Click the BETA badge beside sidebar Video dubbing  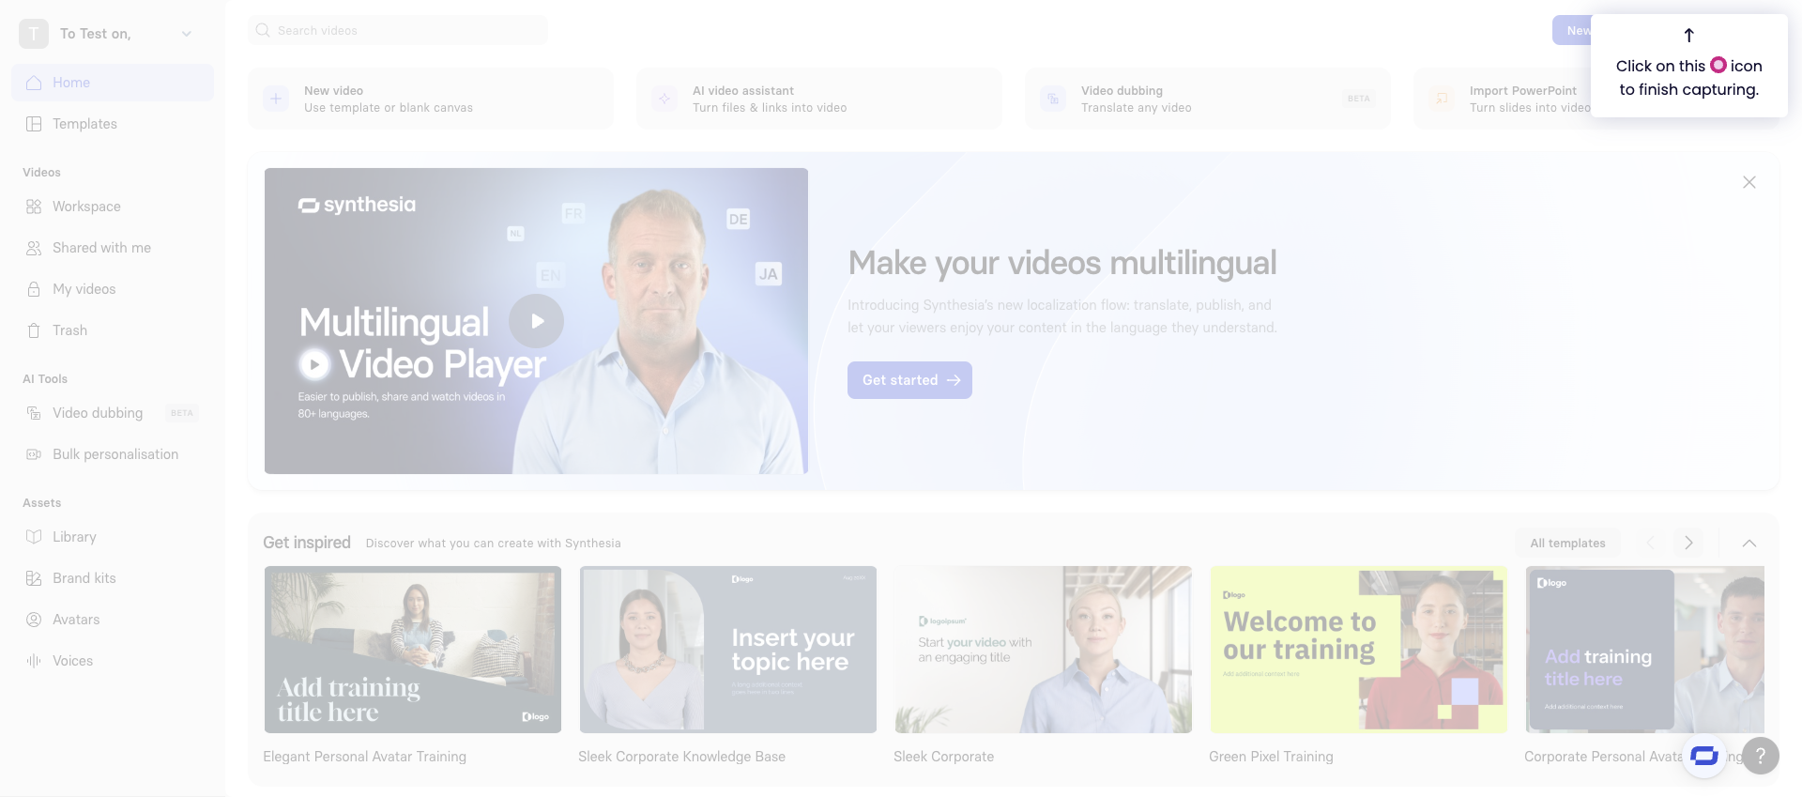point(182,413)
